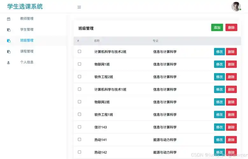The image size is (248, 159).
Task: Click the person icon beside 个人信息
Action: pyautogui.click(x=9, y=63)
